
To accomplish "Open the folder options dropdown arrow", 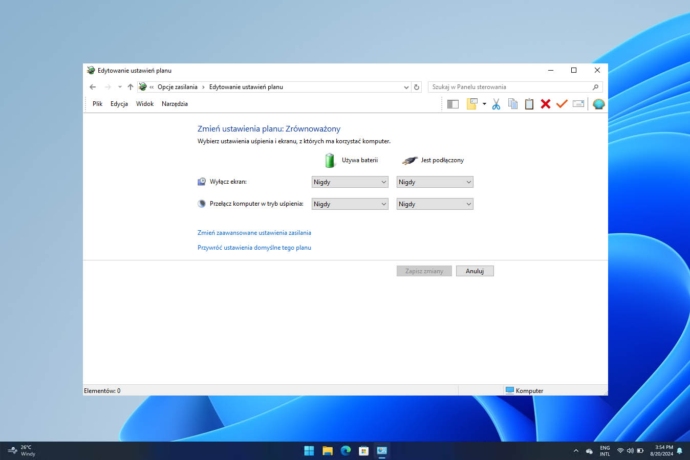I will coord(484,104).
